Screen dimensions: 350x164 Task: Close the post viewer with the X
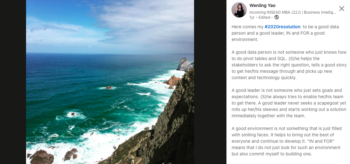341,9
